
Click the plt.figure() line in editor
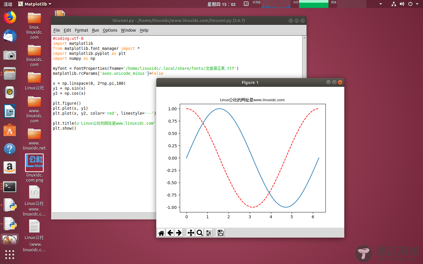[67, 103]
